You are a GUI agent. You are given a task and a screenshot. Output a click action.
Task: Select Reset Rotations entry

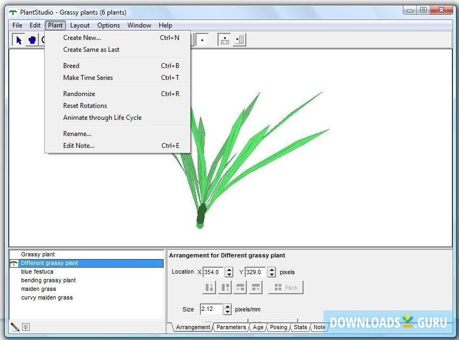(118, 106)
